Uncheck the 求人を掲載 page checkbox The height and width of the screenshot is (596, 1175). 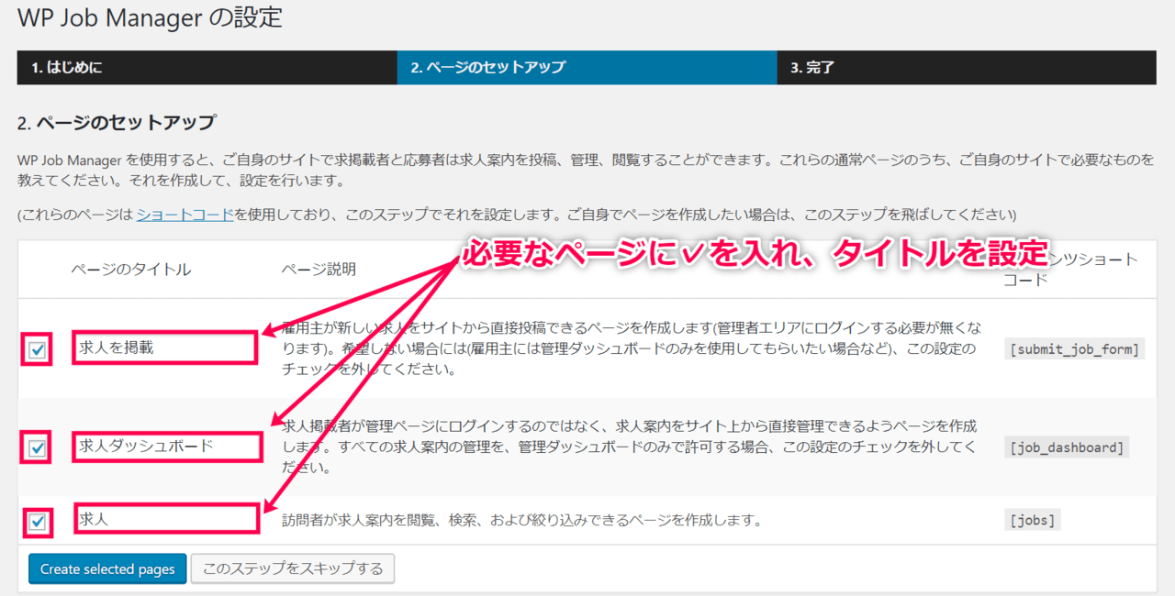[37, 349]
